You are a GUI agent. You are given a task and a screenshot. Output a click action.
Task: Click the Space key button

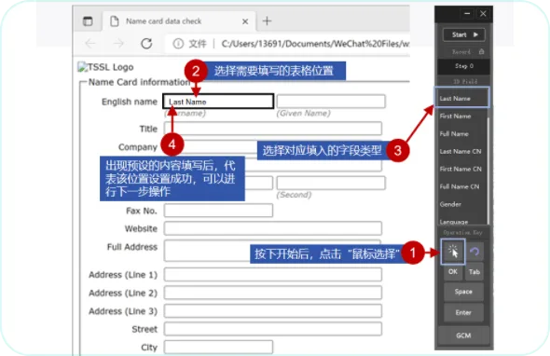pos(463,292)
